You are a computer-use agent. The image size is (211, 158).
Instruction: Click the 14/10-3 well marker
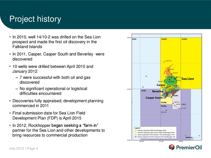click(168, 71)
